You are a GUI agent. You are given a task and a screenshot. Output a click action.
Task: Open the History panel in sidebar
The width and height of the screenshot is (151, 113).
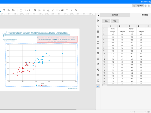[98, 81]
